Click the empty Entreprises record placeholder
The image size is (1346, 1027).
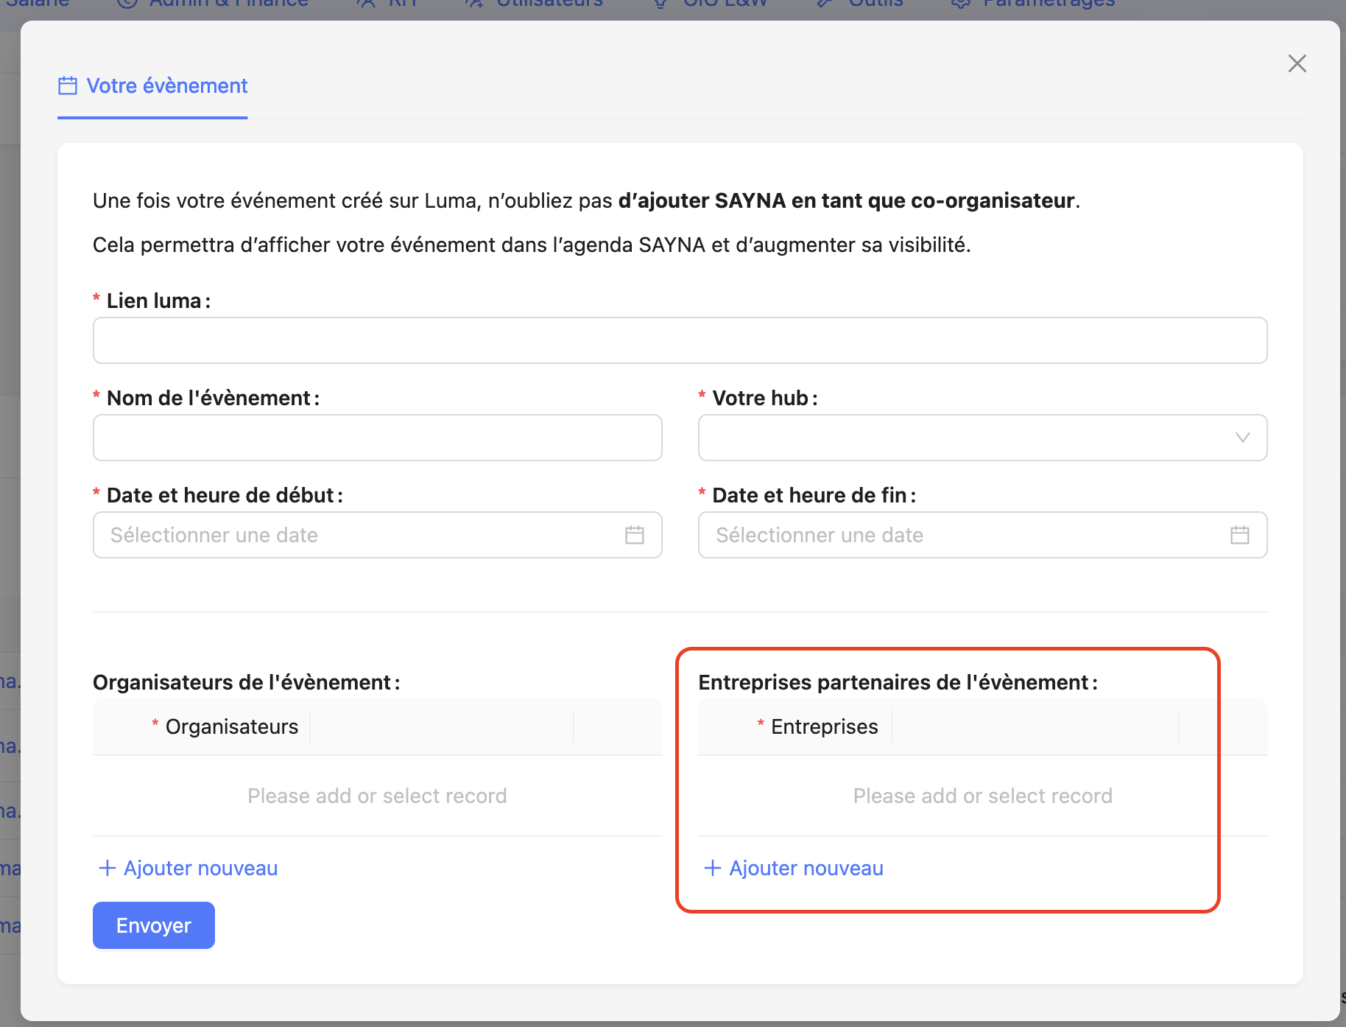pos(982,796)
